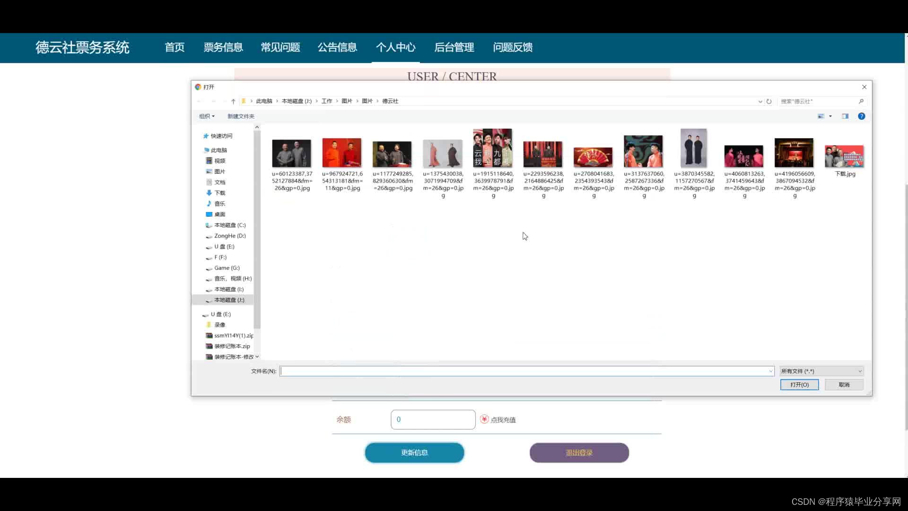Click the 更新信息 button
The height and width of the screenshot is (511, 908).
pos(414,453)
